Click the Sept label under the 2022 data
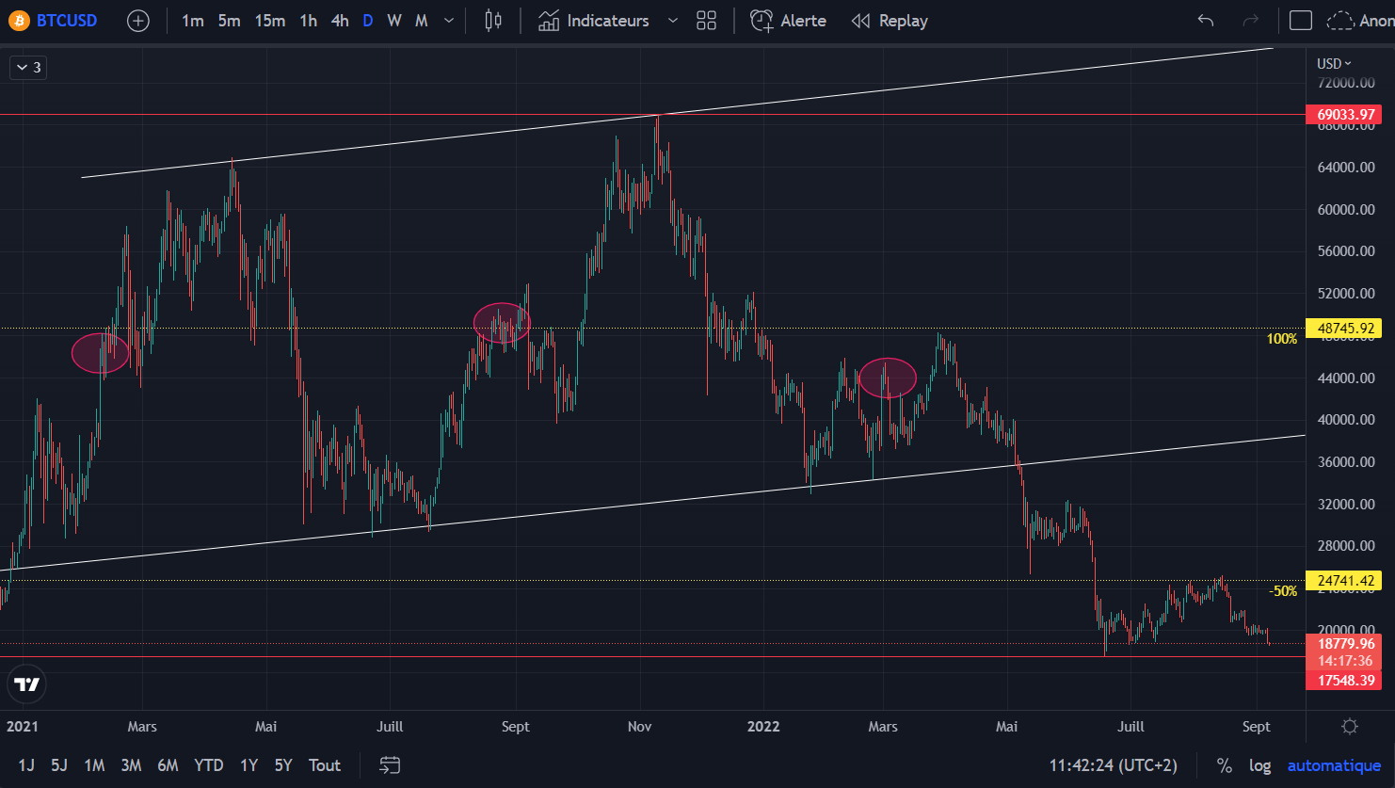1395x788 pixels. click(1256, 727)
